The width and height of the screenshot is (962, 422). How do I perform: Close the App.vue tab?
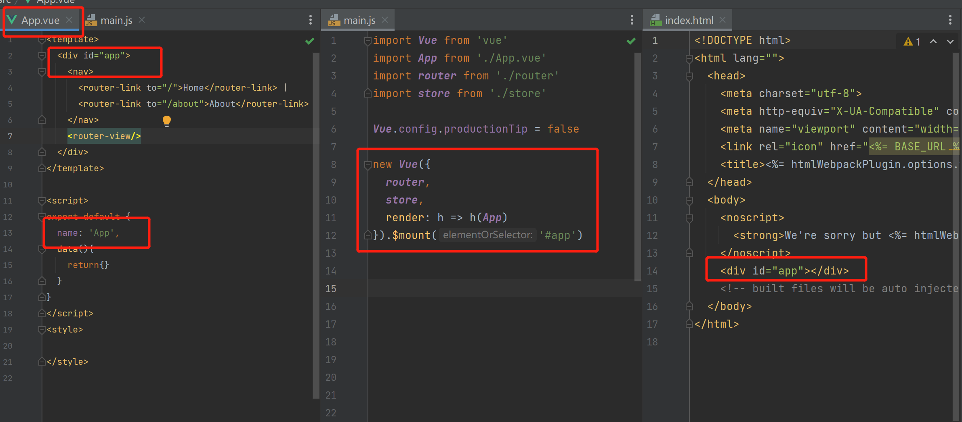(69, 20)
